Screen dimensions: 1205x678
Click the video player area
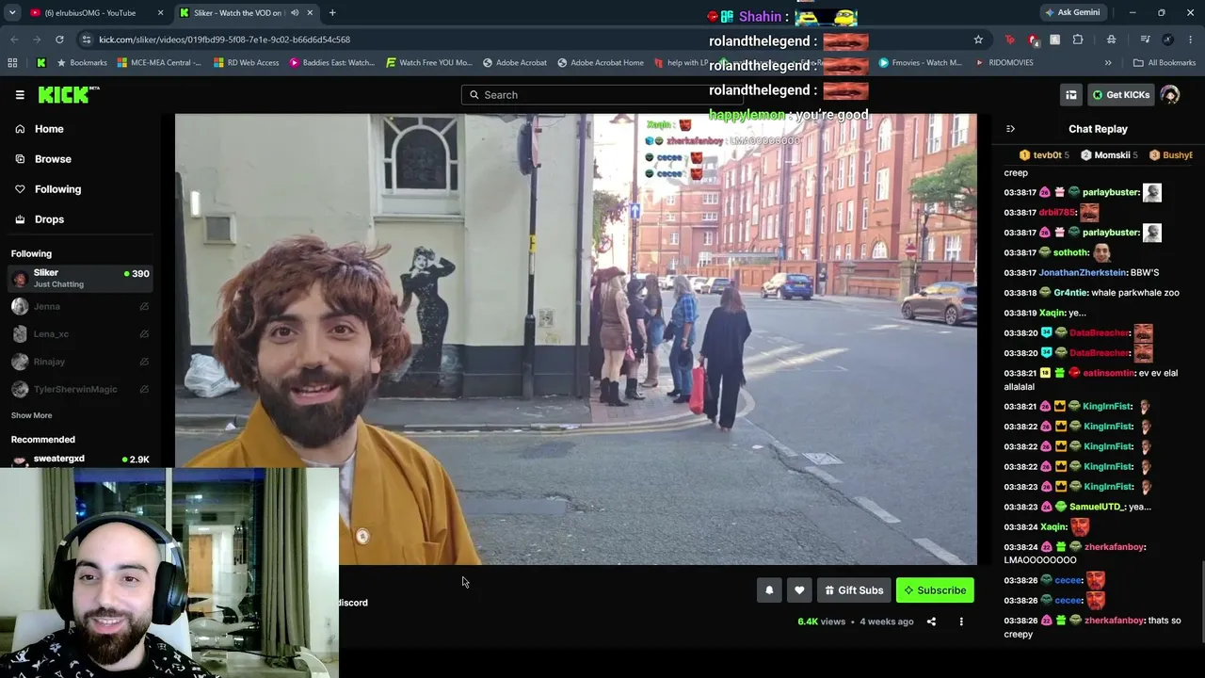575,339
